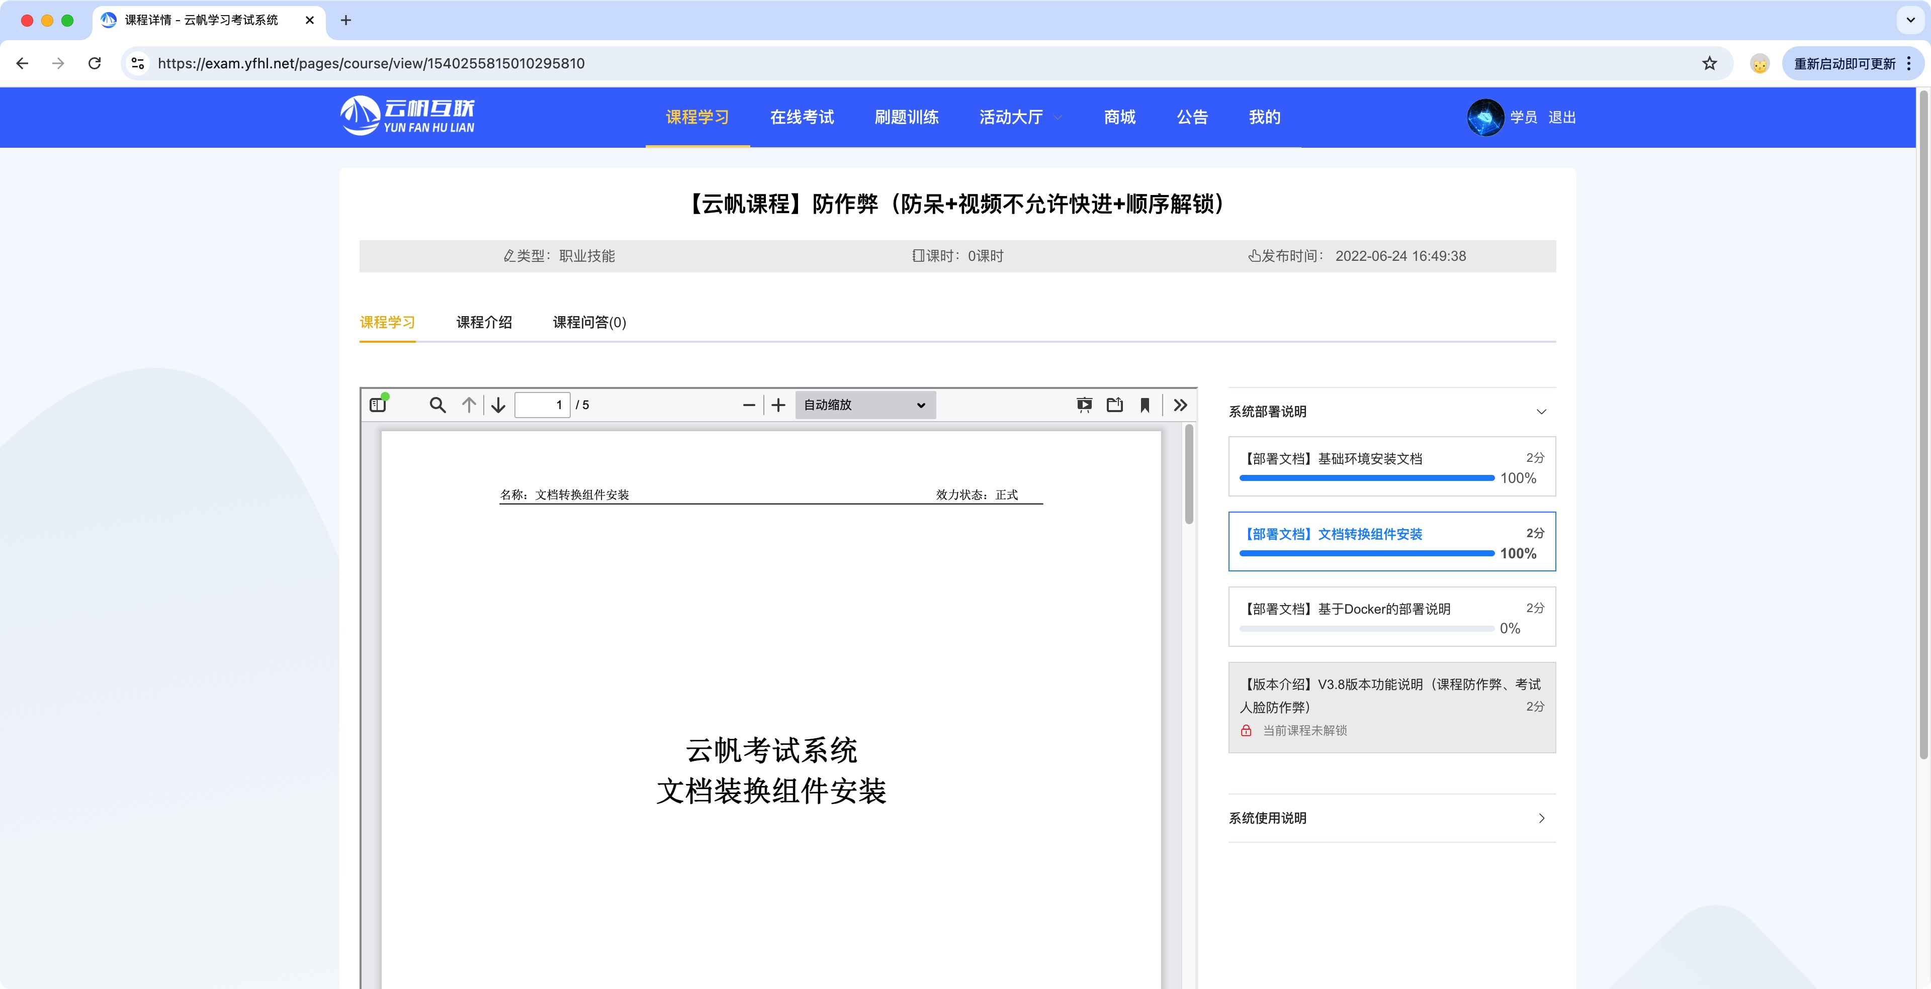The width and height of the screenshot is (1931, 989).
Task: Open Chrome tab search dropdown
Action: click(x=1911, y=20)
